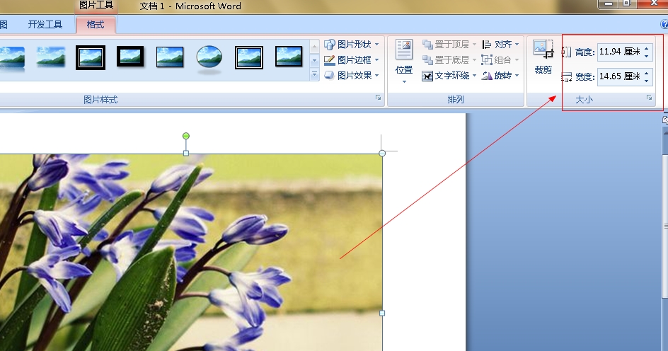Apply the soft edge picture style thumbnail
This screenshot has height=351, width=668.
[51, 57]
